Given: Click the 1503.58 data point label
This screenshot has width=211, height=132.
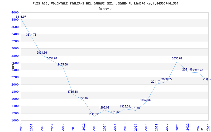Looking at the screenshot, I should click(x=146, y=100).
